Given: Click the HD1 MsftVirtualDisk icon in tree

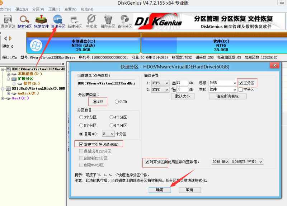Looking at the screenshot, I should (8, 88).
